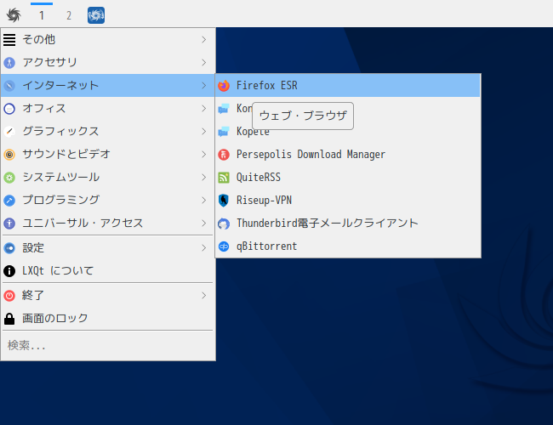The image size is (553, 425).
Task: Launch Kopete messenger
Action: 348,132
